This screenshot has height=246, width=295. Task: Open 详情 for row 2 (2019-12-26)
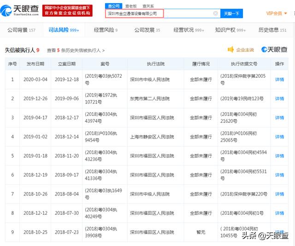[279, 99]
